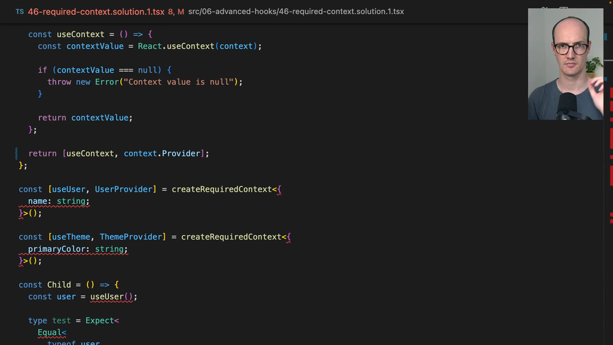Click the TS file icon in the tab
Image resolution: width=613 pixels, height=345 pixels.
point(19,11)
